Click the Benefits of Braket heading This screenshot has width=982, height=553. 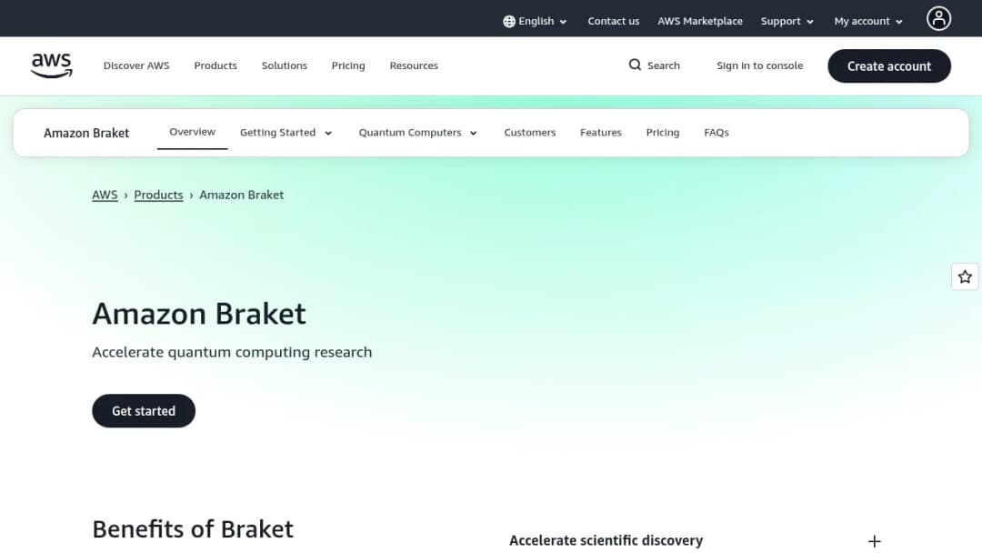193,529
